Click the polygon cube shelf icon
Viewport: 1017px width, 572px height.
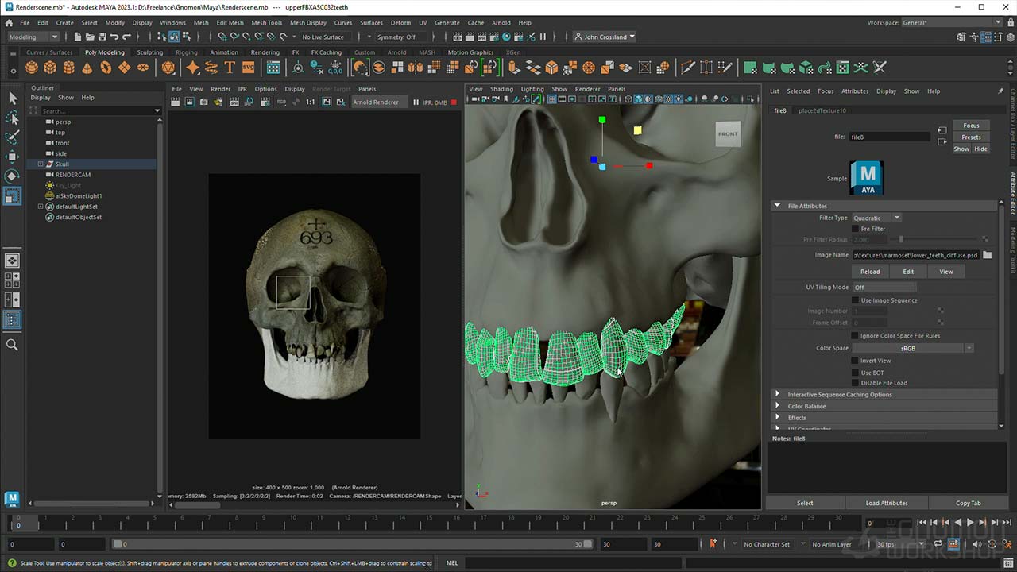[50, 68]
